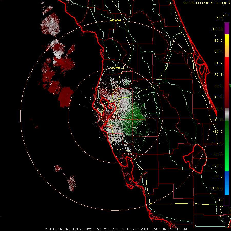Click the purple segment of the color bar

click(x=227, y=28)
